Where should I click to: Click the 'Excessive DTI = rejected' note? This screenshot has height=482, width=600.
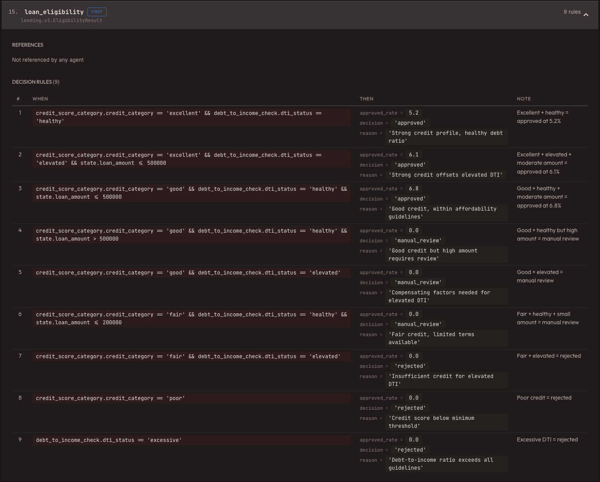[x=547, y=440]
